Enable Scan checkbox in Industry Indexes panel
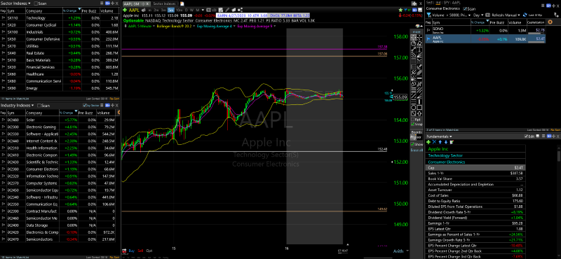Viewport: 561px width, 259px height. [x=39, y=106]
